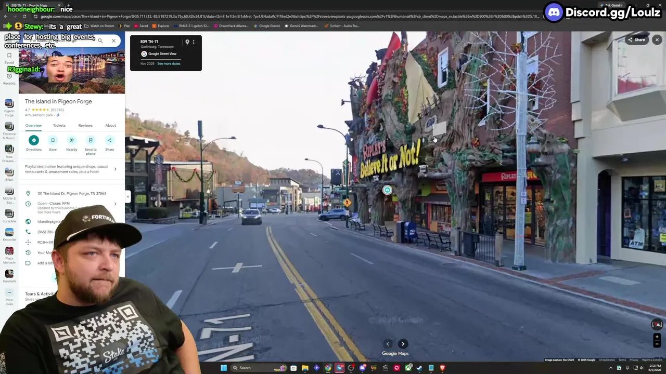Viewport: 666px width, 374px height.
Task: Open the Plex bookmark
Action: pyautogui.click(x=124, y=25)
